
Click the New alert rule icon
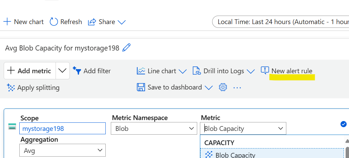(x=265, y=71)
